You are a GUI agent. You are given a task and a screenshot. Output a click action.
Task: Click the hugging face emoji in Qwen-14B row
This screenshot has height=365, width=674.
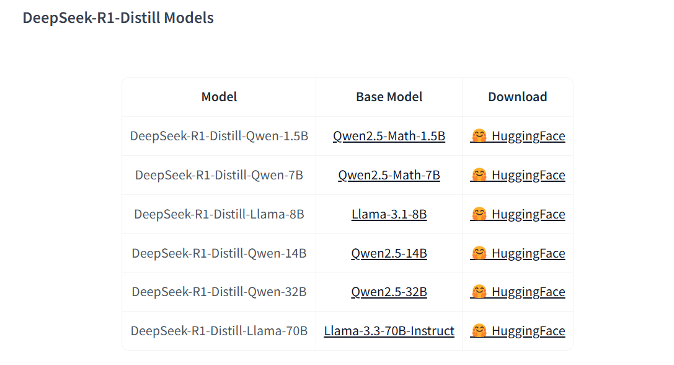(478, 253)
